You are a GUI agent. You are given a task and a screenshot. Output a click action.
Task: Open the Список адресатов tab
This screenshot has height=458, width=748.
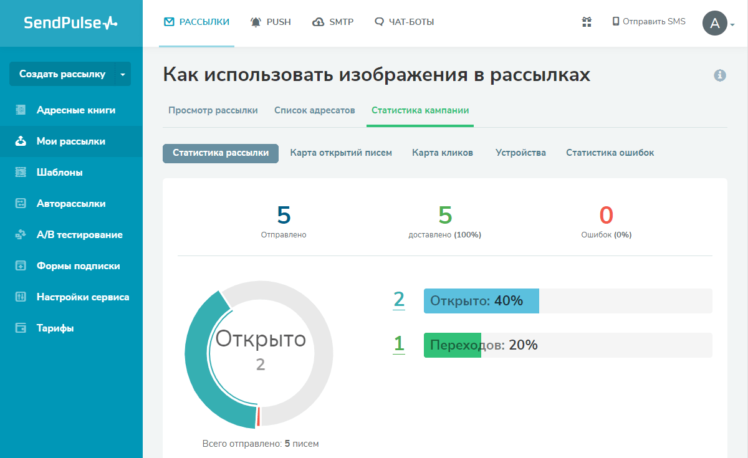coord(315,110)
